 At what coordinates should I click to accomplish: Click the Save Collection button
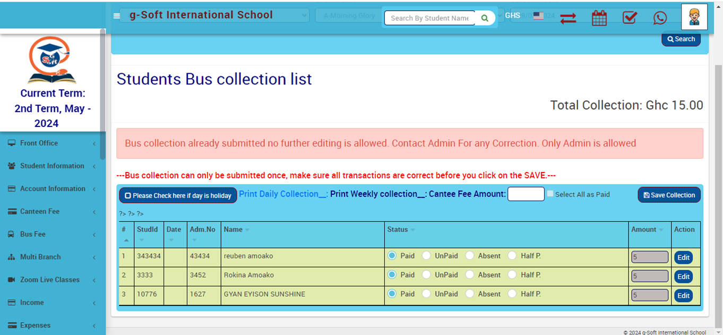point(669,195)
